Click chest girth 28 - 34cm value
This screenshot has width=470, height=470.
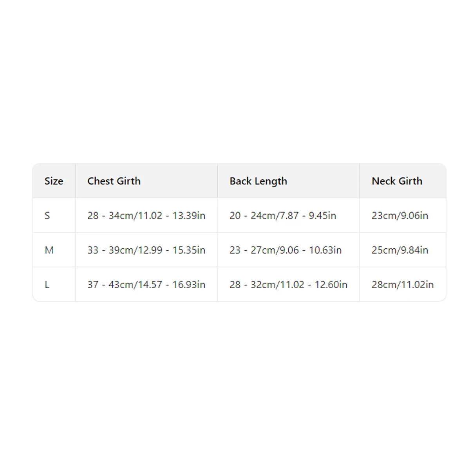146,215
